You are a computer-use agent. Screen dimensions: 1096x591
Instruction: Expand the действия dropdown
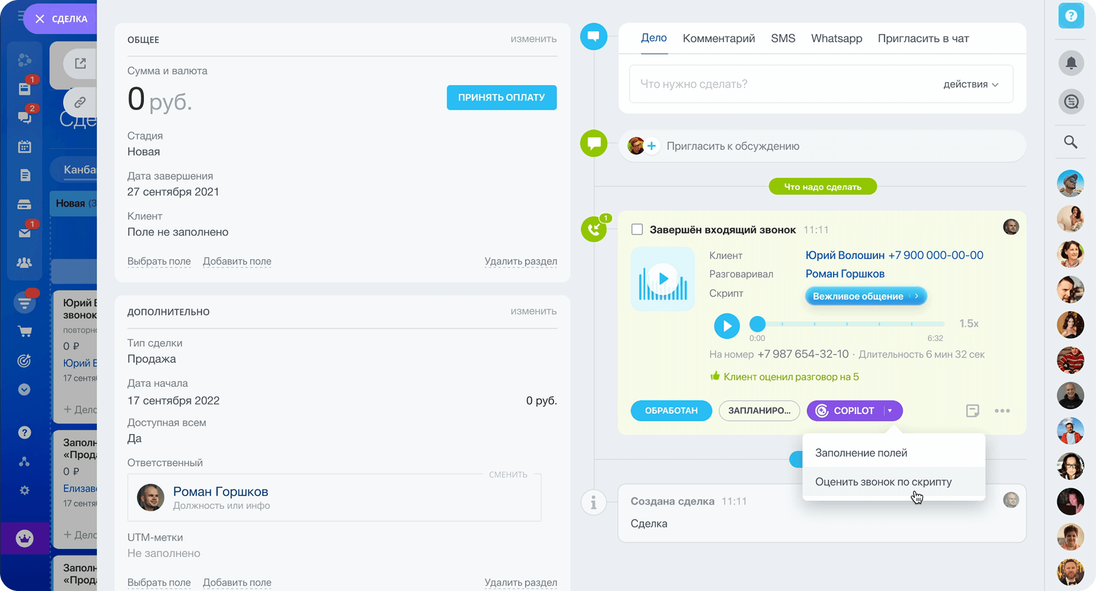(x=970, y=84)
